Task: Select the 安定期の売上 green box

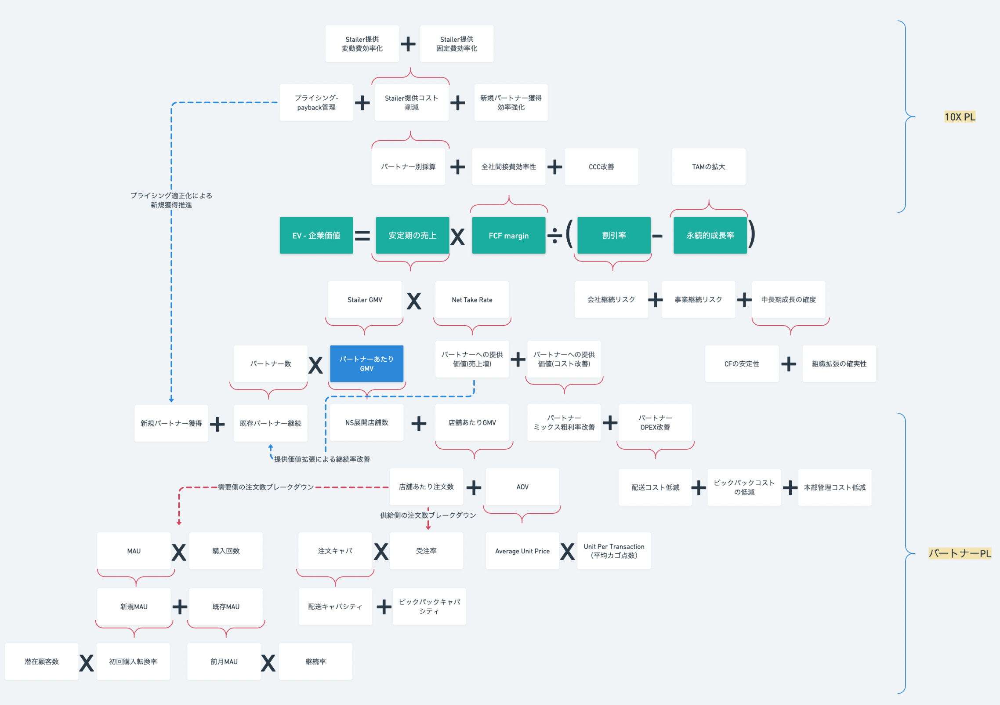Action: point(412,235)
